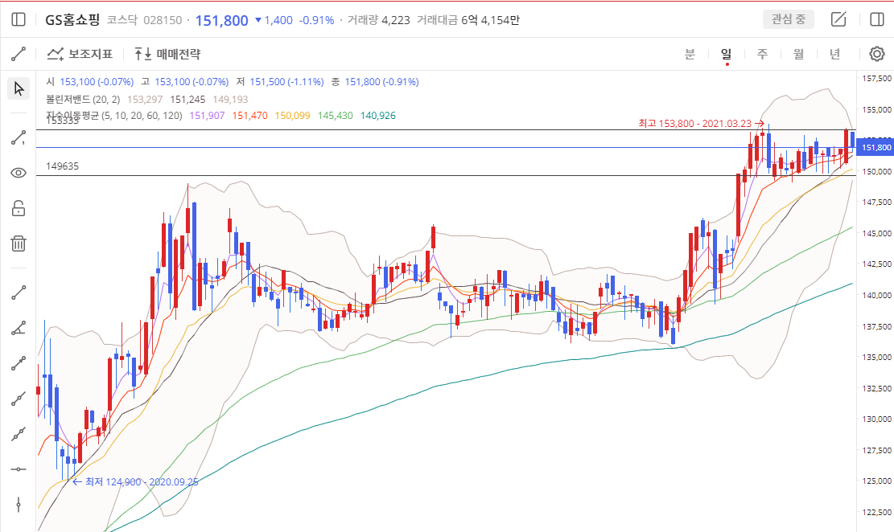Toggle the drawing lock icon
Screen dimensions: 894x532
tap(19, 208)
